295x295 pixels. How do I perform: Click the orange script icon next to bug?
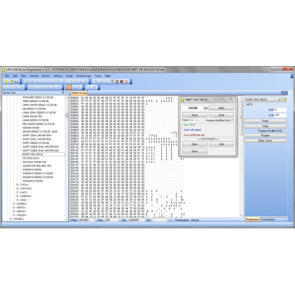pos(127,81)
